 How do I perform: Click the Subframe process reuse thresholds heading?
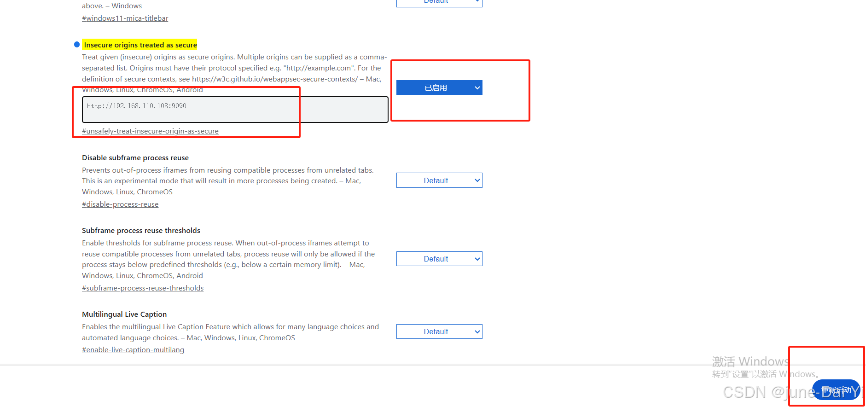click(141, 231)
